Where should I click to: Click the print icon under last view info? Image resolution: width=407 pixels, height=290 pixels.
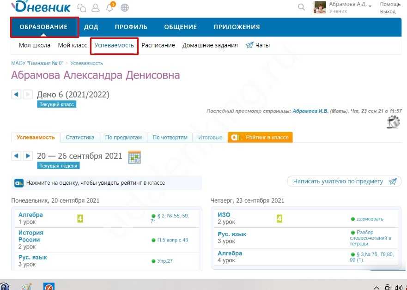click(x=393, y=122)
